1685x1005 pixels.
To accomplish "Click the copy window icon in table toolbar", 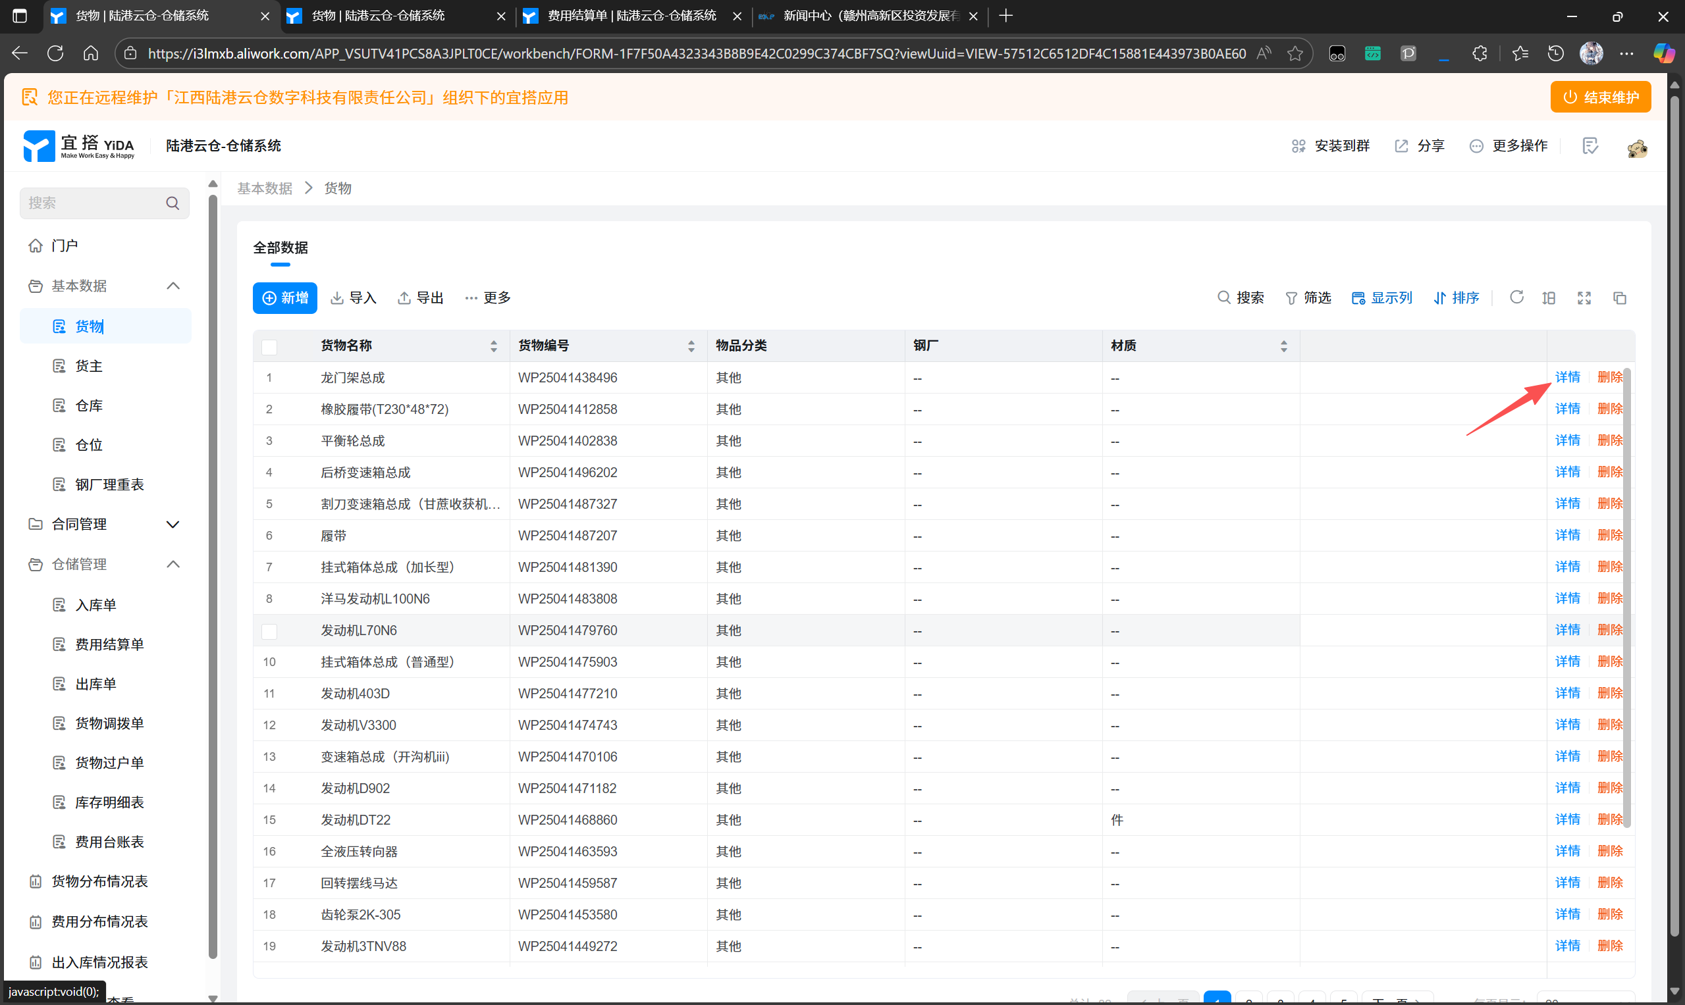I will click(x=1619, y=298).
